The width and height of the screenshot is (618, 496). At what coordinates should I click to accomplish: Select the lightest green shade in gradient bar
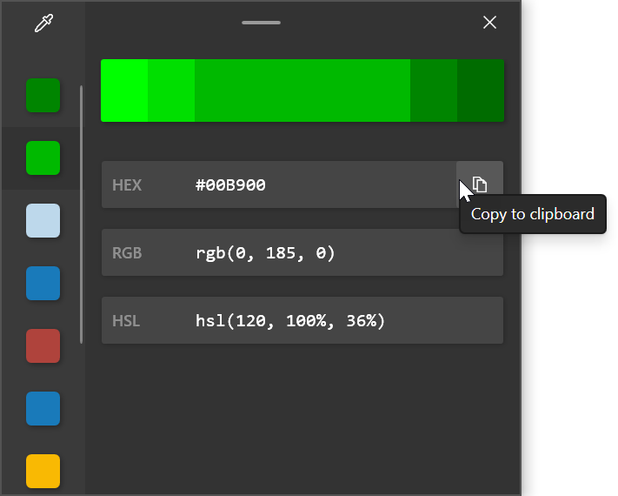tap(124, 90)
